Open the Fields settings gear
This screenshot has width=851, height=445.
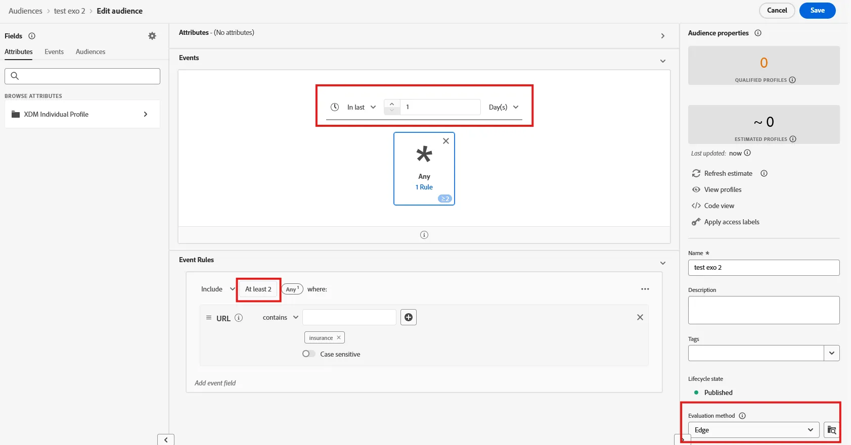152,36
